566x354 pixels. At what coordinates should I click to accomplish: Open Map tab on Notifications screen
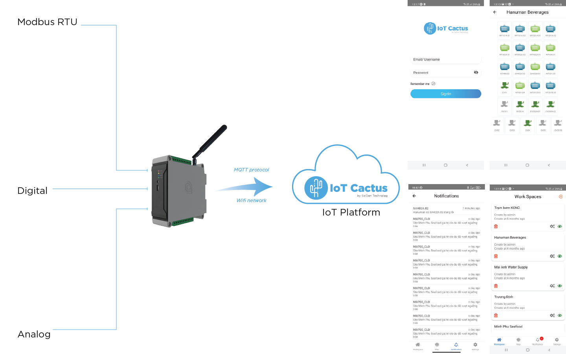[x=437, y=346]
